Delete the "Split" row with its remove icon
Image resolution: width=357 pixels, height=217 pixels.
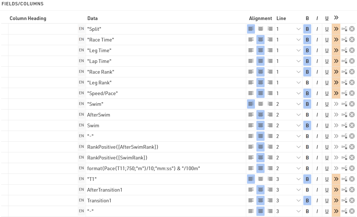tap(352, 29)
